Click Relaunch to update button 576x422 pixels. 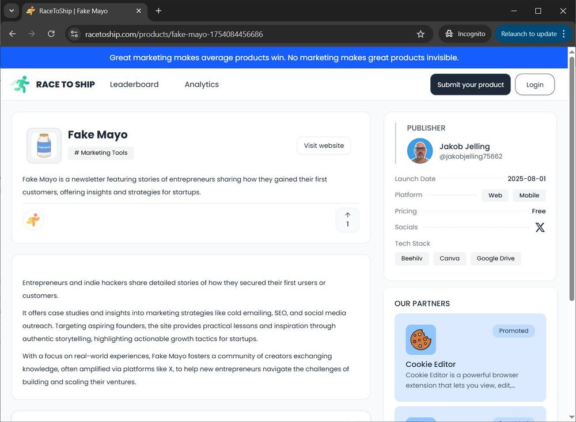[x=529, y=34]
